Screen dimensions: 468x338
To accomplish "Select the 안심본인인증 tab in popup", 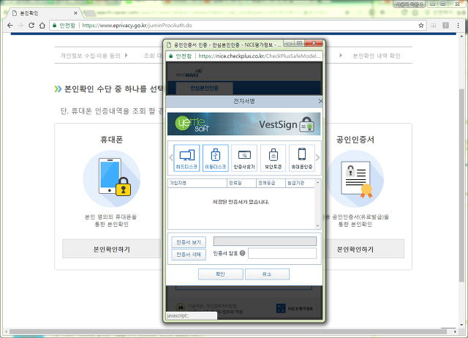I will (x=205, y=88).
